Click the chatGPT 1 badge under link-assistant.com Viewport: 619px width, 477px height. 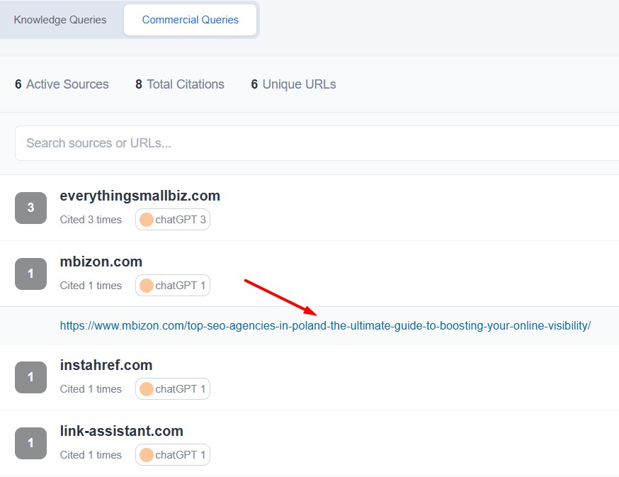coord(173,455)
